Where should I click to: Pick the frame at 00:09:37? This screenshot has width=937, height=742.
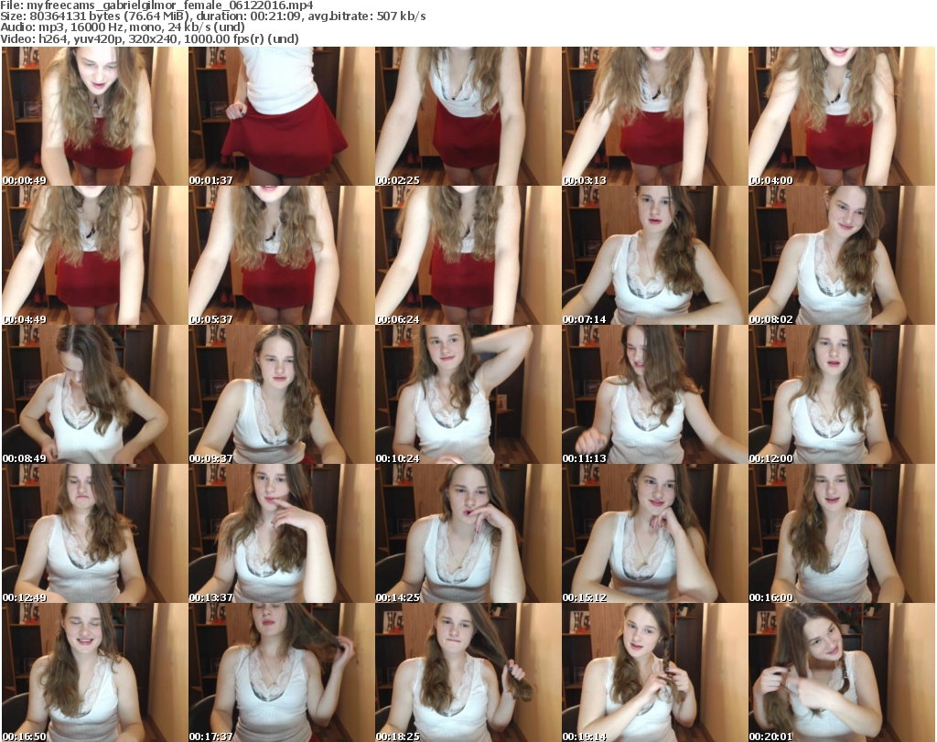point(282,394)
